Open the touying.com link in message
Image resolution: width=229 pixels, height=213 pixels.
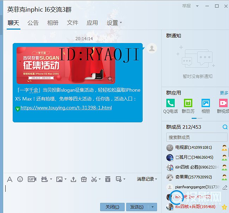(66, 108)
